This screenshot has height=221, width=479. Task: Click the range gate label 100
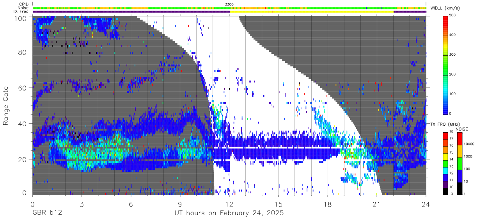(x=21, y=18)
